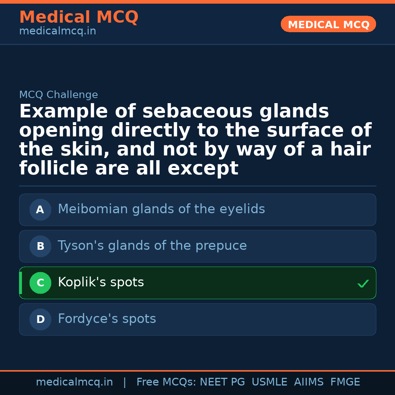Click the Medical MCQ header title

point(79,17)
